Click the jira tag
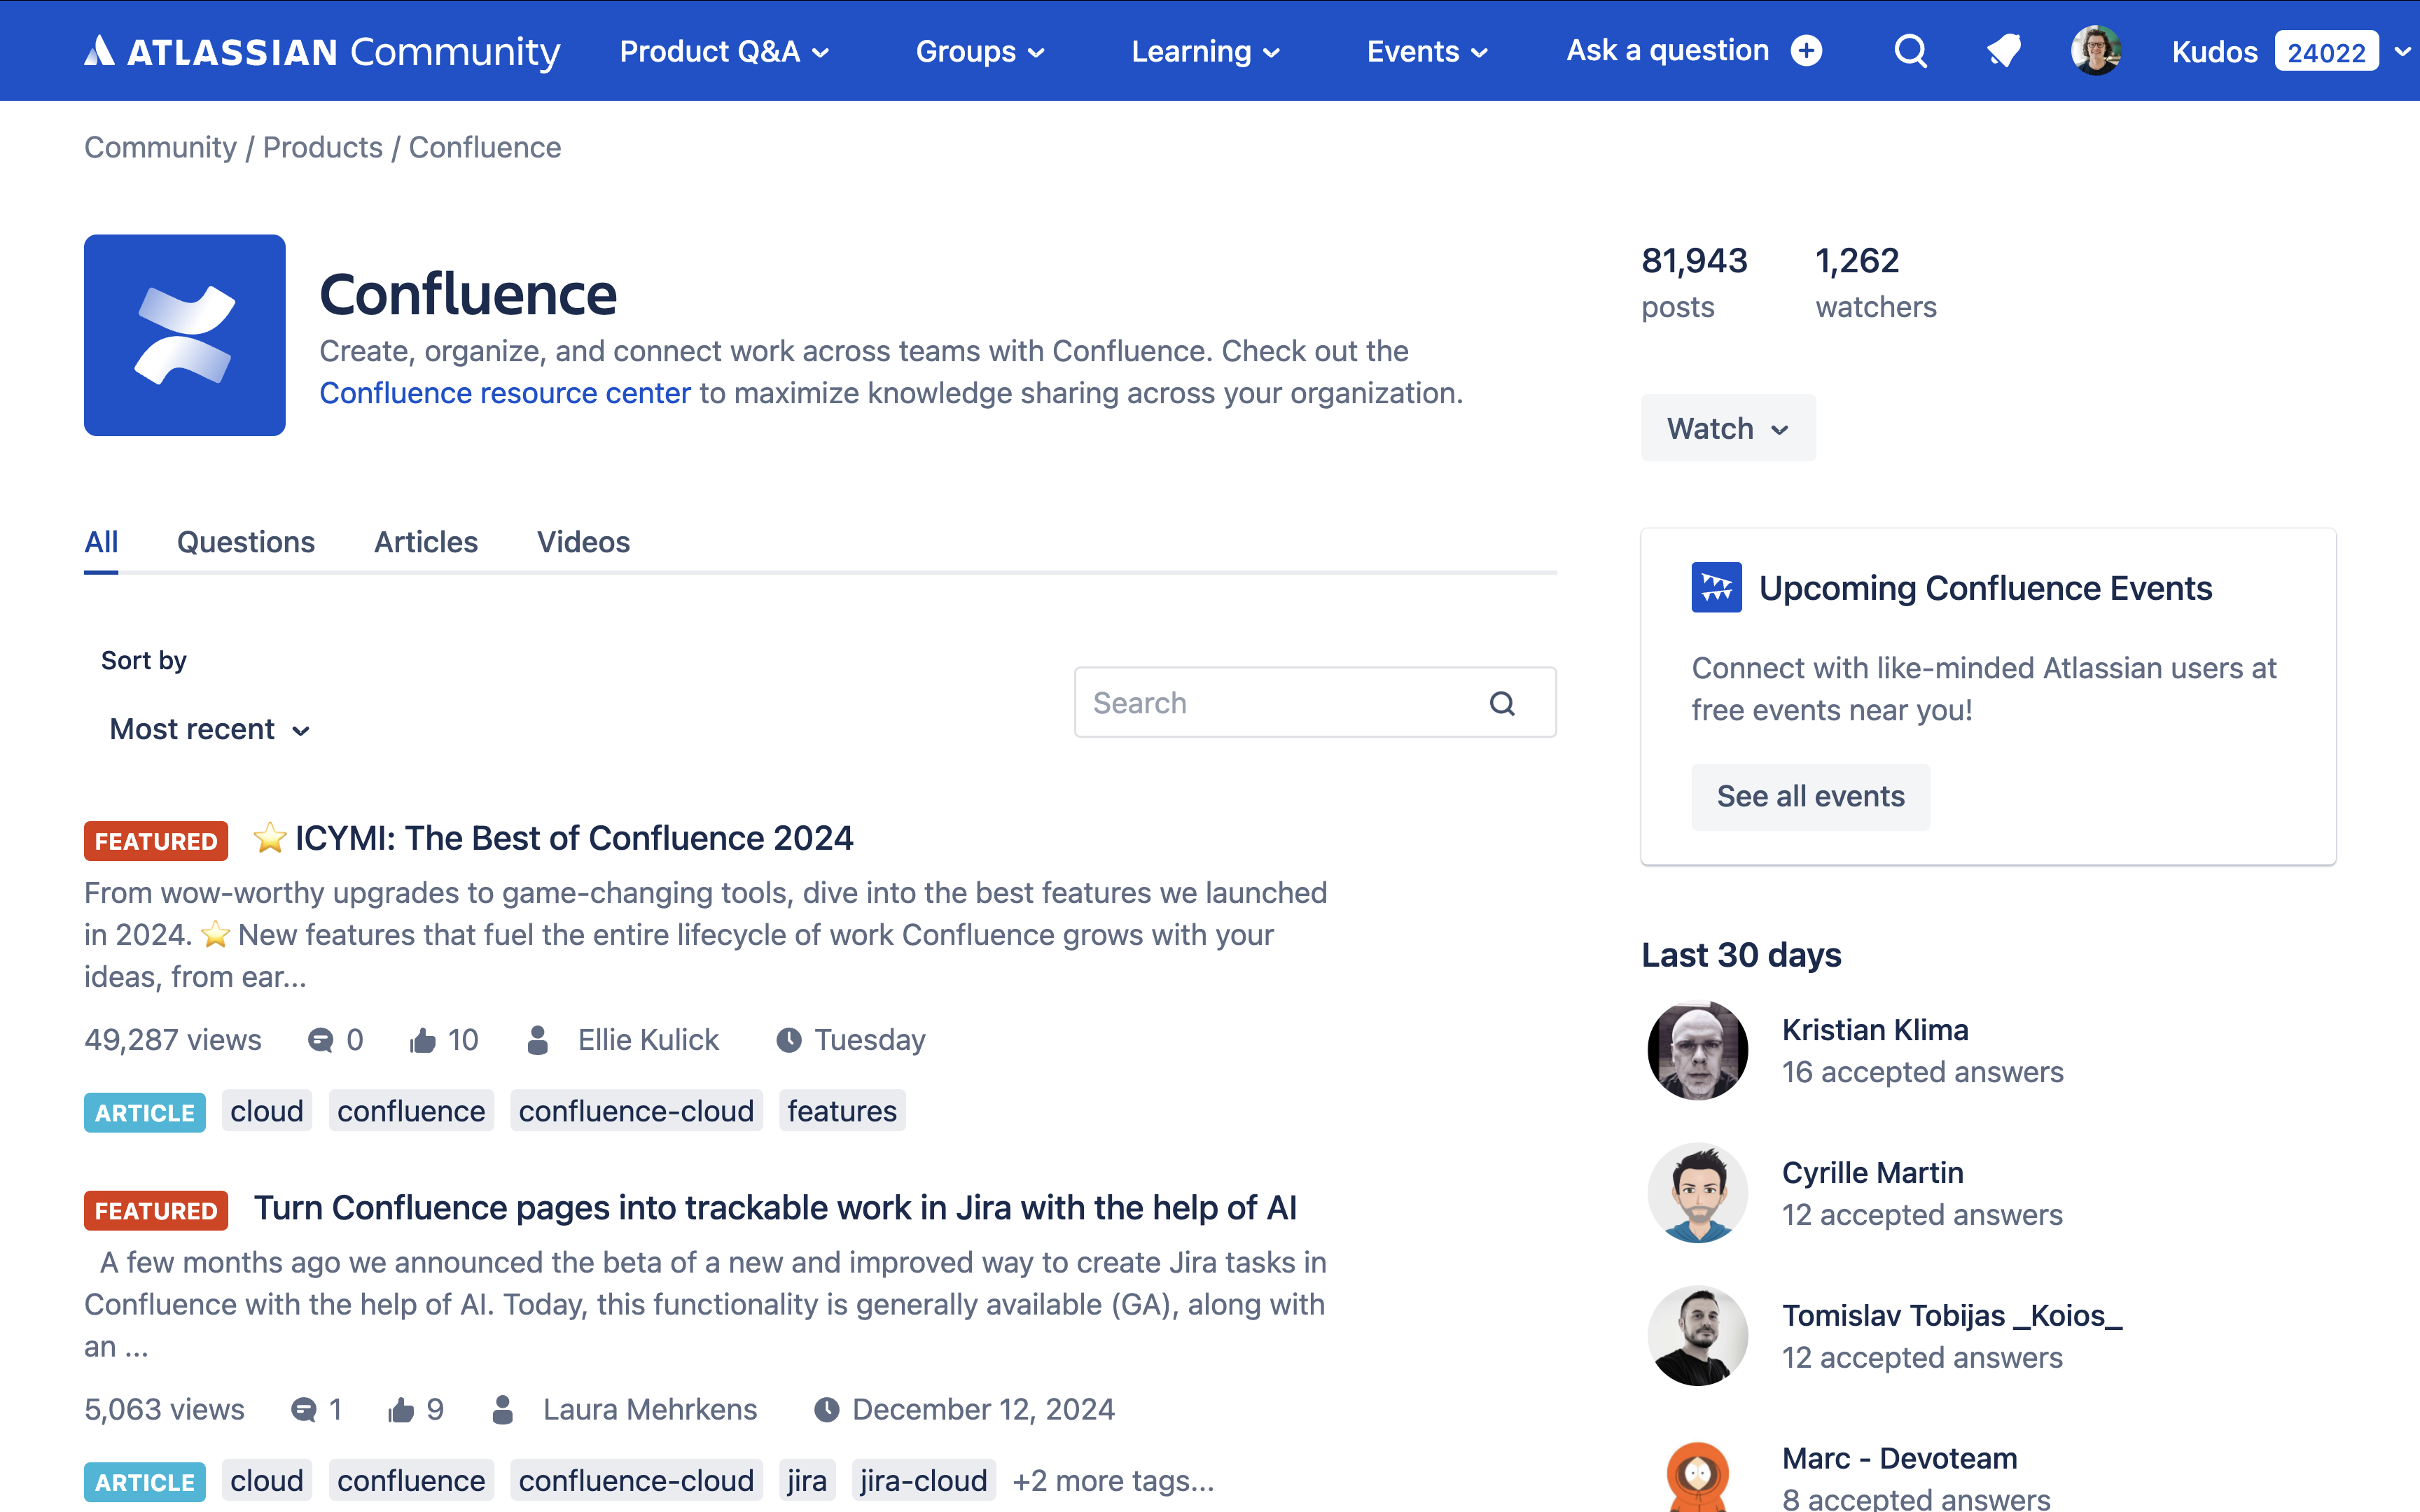Viewport: 2420px width, 1512px height. tap(806, 1481)
